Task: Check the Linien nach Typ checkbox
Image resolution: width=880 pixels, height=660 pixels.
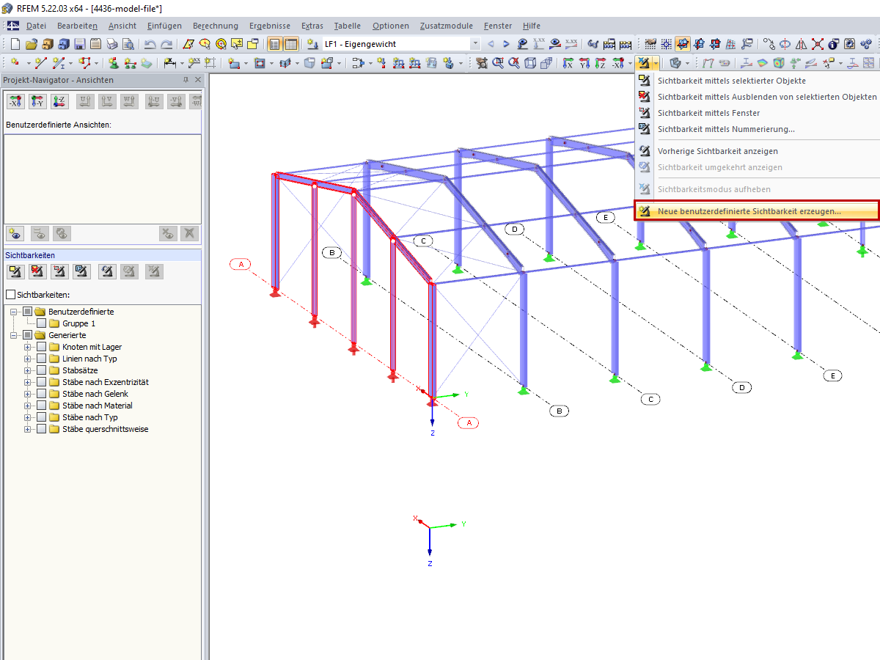Action: (42, 359)
